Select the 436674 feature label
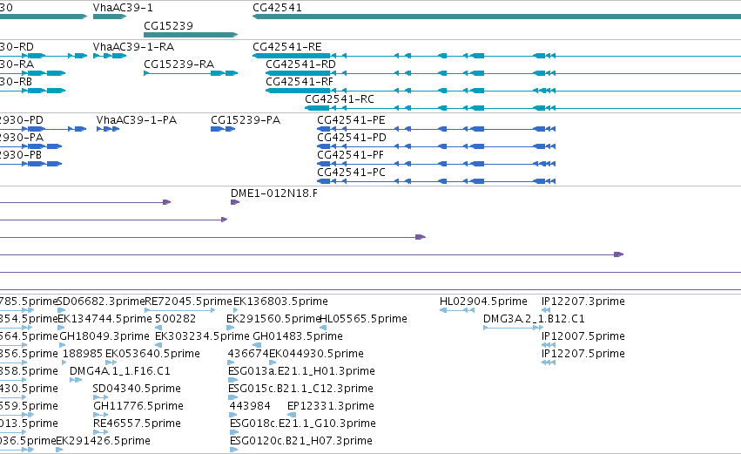This screenshot has width=741, height=454. tap(248, 354)
